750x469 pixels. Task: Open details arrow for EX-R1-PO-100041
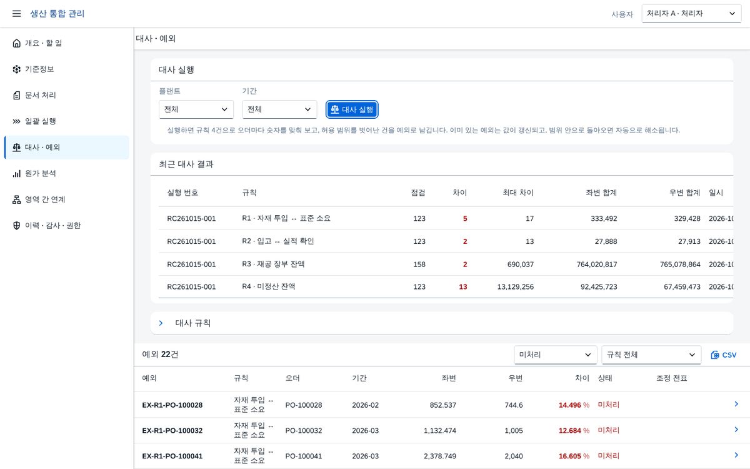[x=736, y=455]
